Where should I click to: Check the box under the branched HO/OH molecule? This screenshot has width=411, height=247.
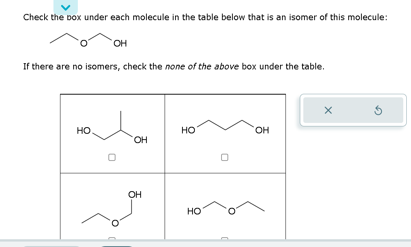[112, 157]
